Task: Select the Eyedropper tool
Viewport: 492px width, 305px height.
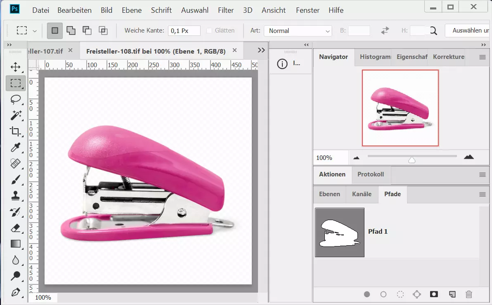Action: pyautogui.click(x=15, y=148)
